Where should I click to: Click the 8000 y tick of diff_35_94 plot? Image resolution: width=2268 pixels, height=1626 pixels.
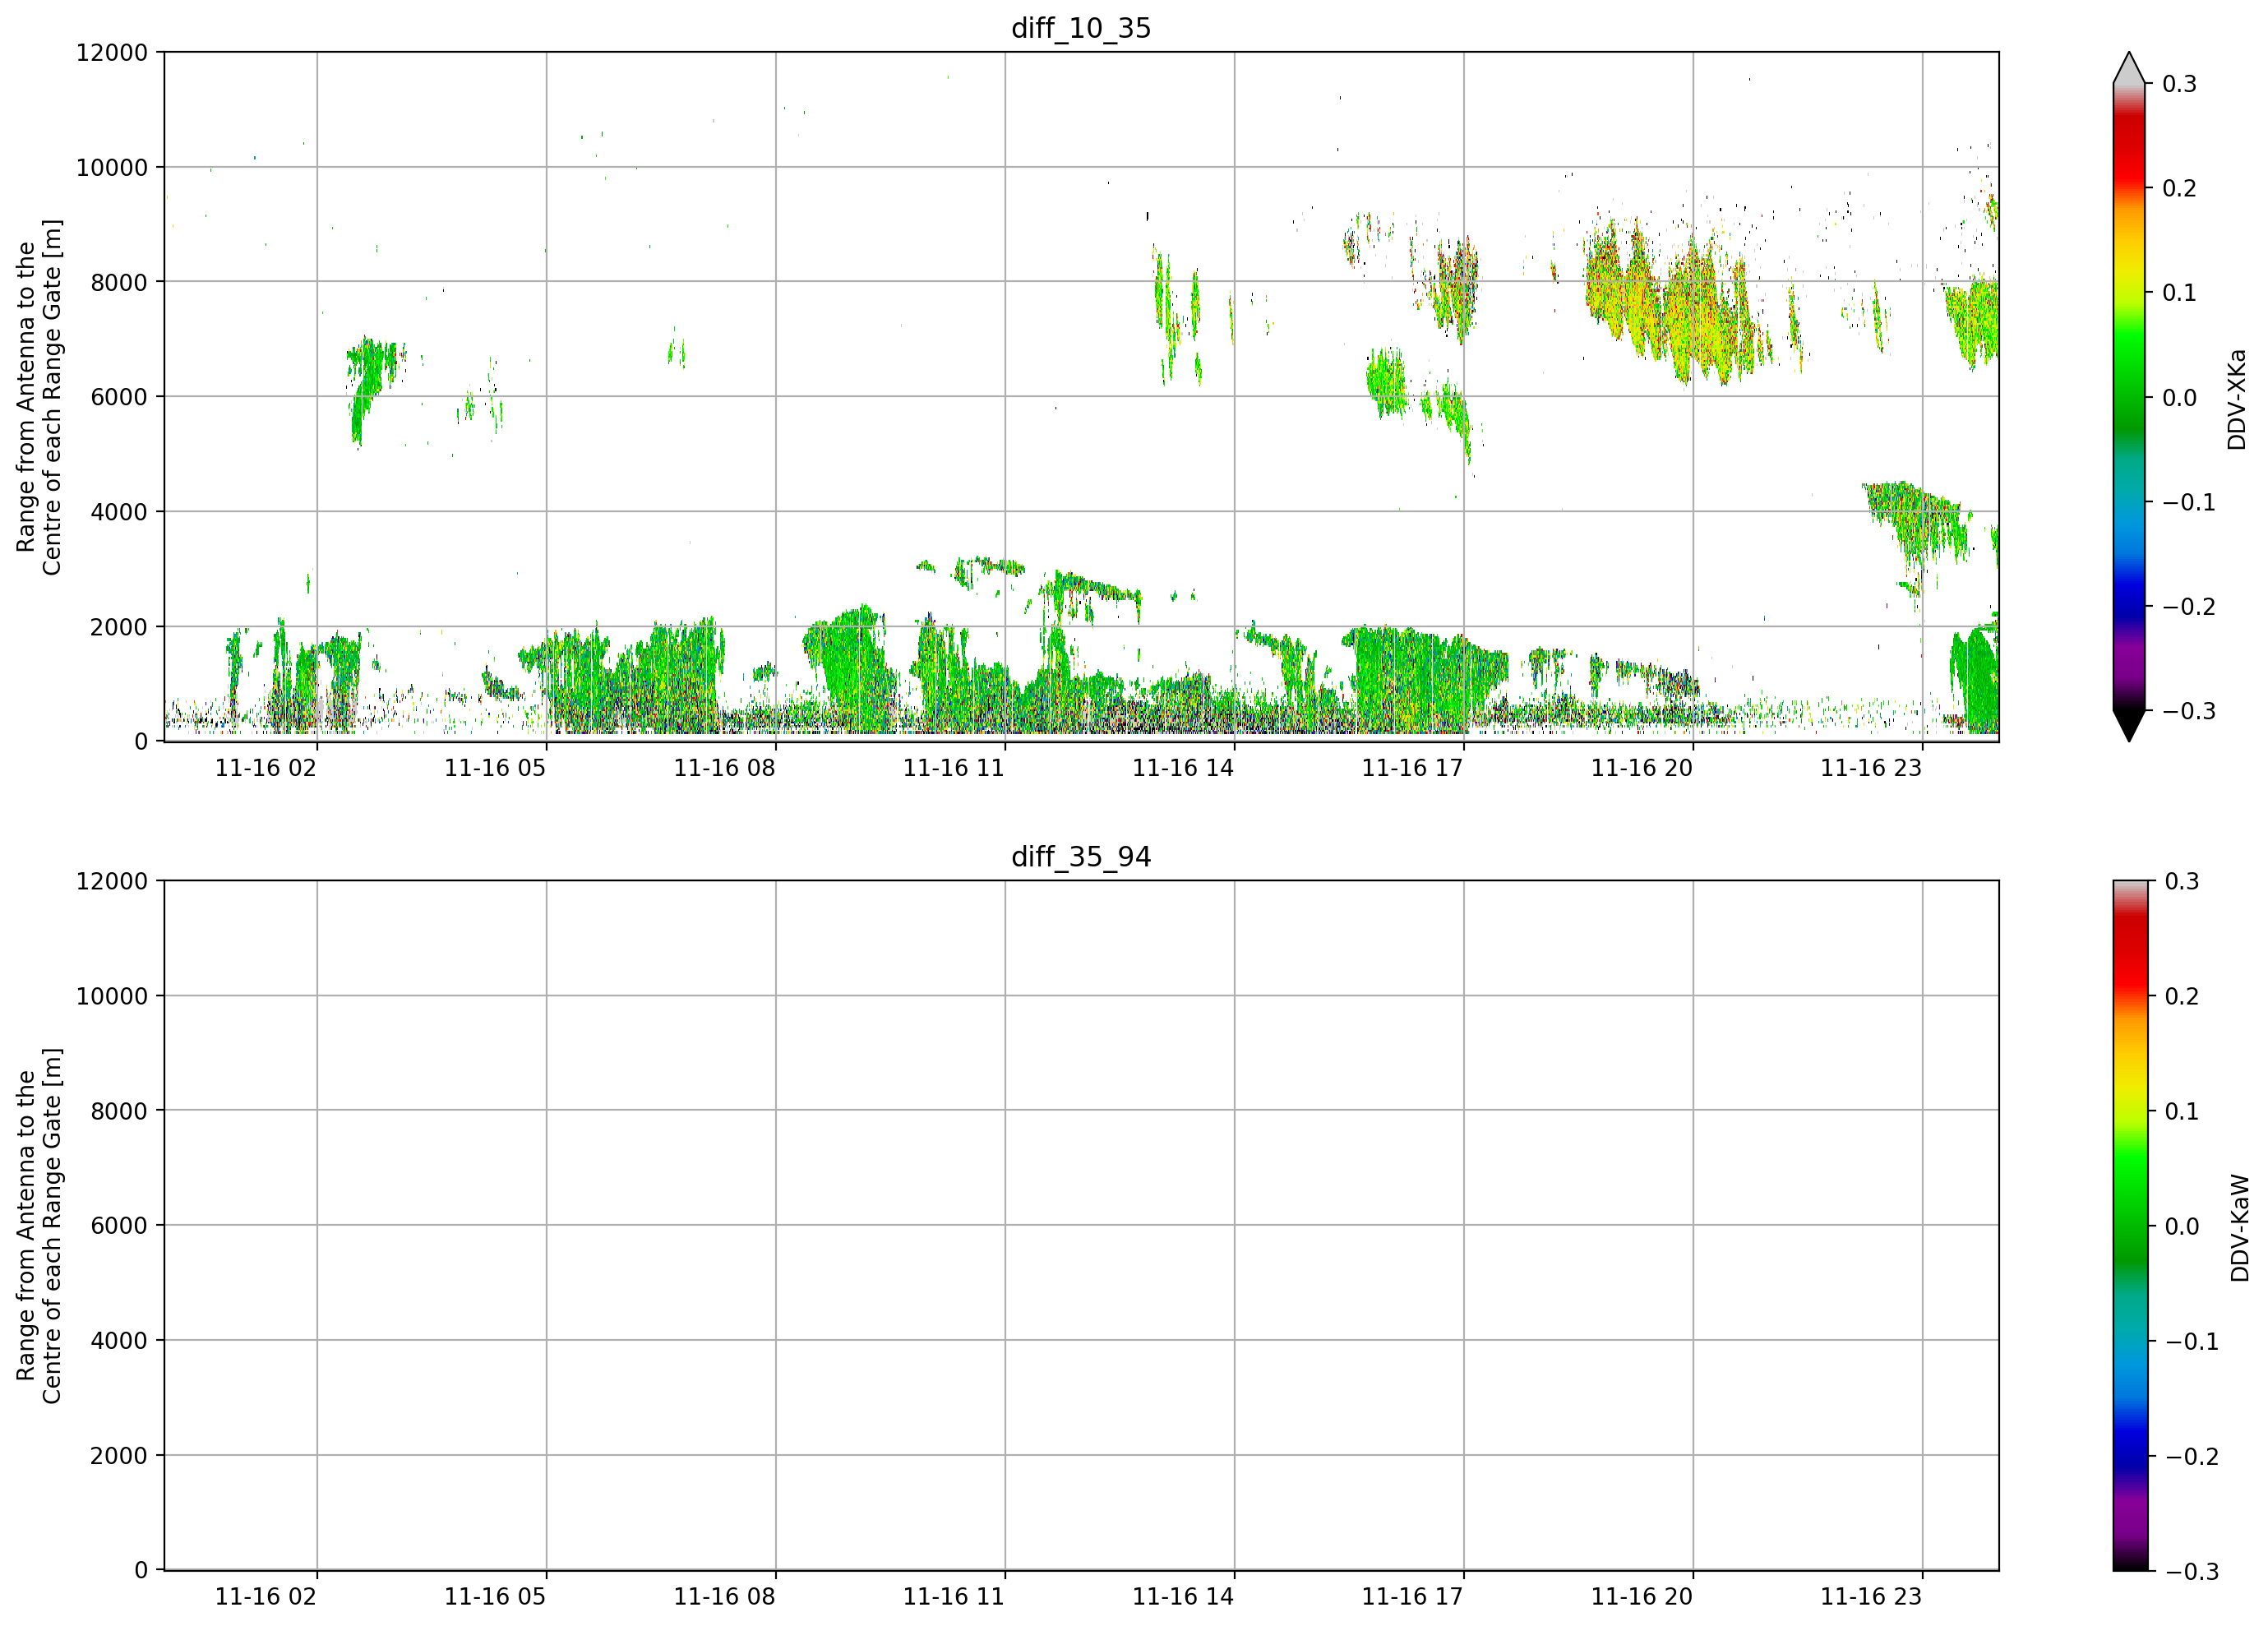(119, 1111)
